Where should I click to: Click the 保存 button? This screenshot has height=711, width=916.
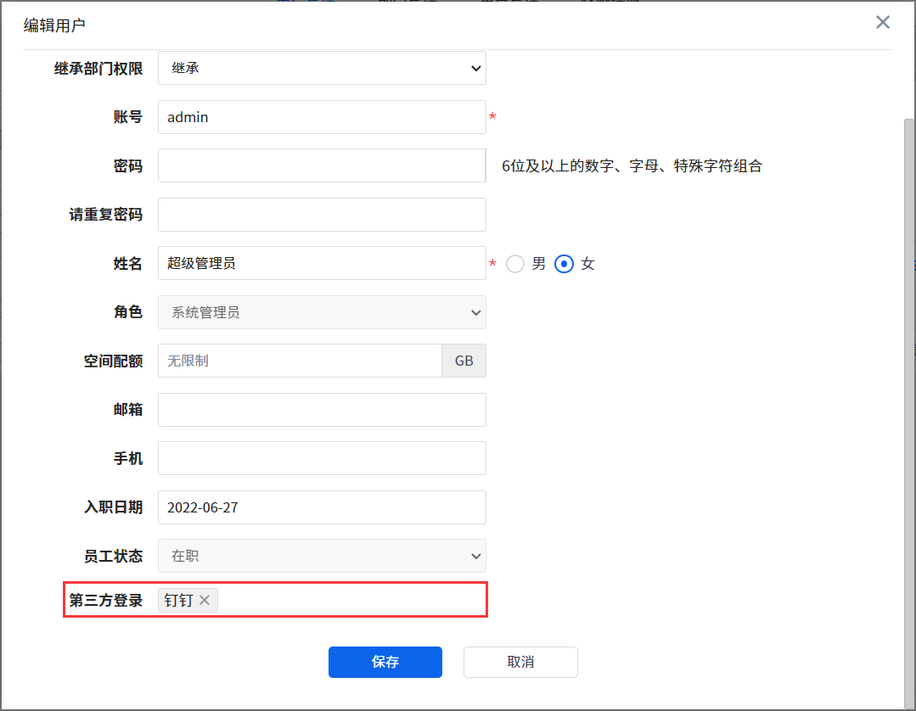point(385,662)
